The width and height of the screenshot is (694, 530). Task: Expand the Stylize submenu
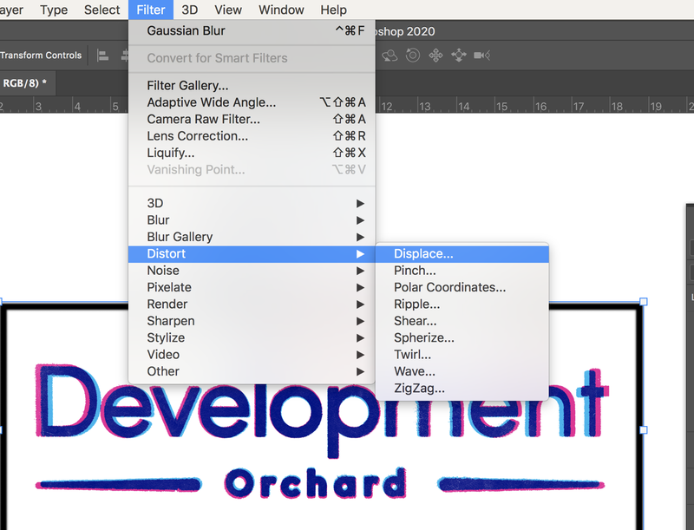(x=252, y=337)
